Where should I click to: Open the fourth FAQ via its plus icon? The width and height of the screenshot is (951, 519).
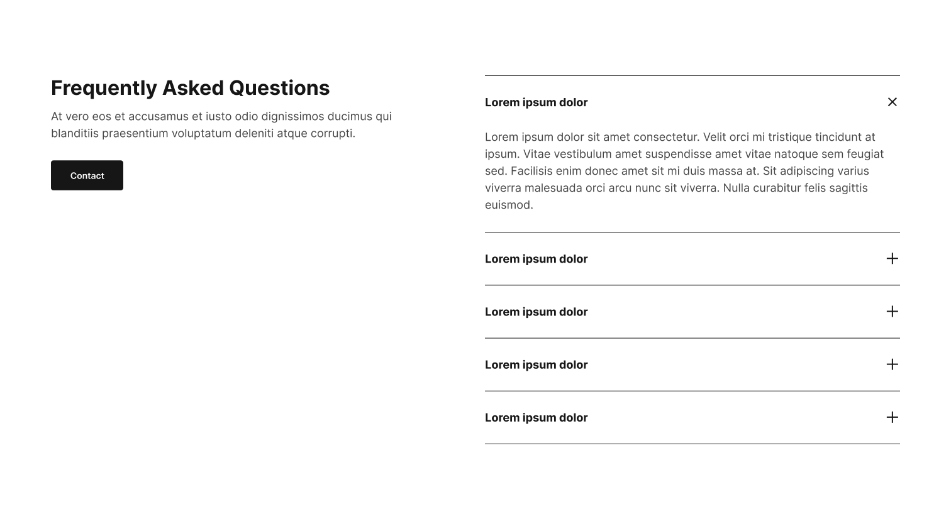[892, 364]
